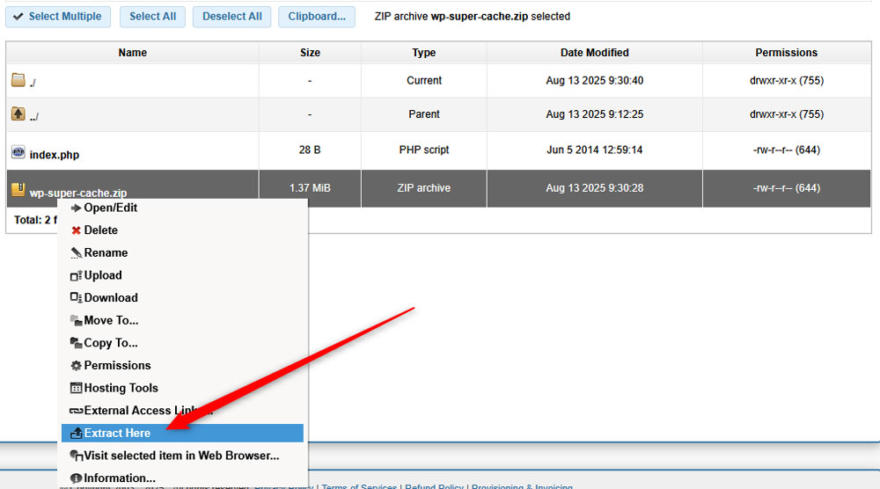Screen dimensions: 880x489
Task: Sort by the Permissions header
Action: click(x=786, y=53)
